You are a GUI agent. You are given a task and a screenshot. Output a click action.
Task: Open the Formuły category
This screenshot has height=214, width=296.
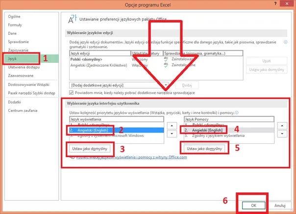tap(16, 25)
